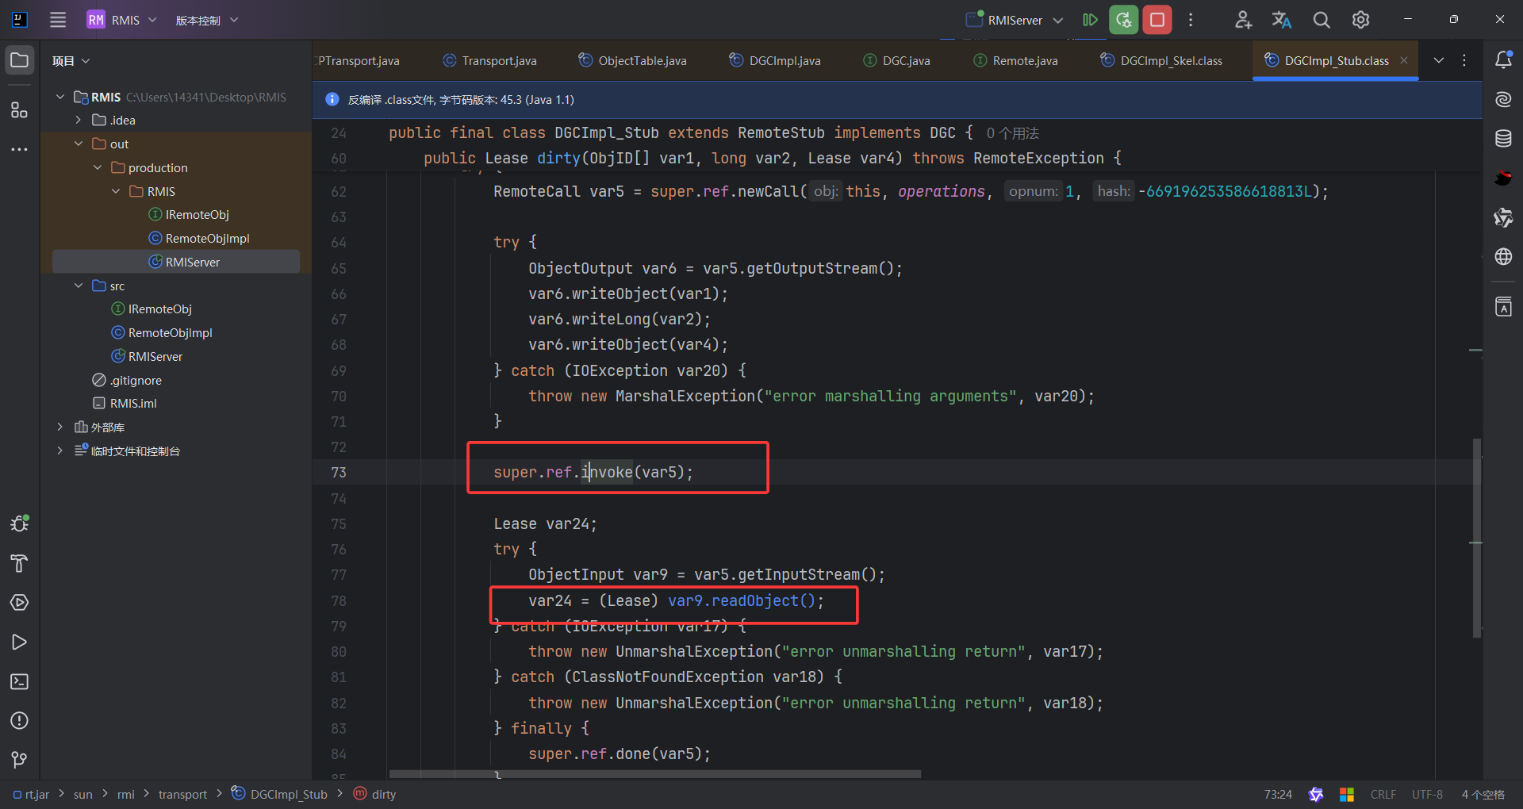Screen dimensions: 1523x809
Task: Collapse the out folder
Action: click(x=79, y=144)
